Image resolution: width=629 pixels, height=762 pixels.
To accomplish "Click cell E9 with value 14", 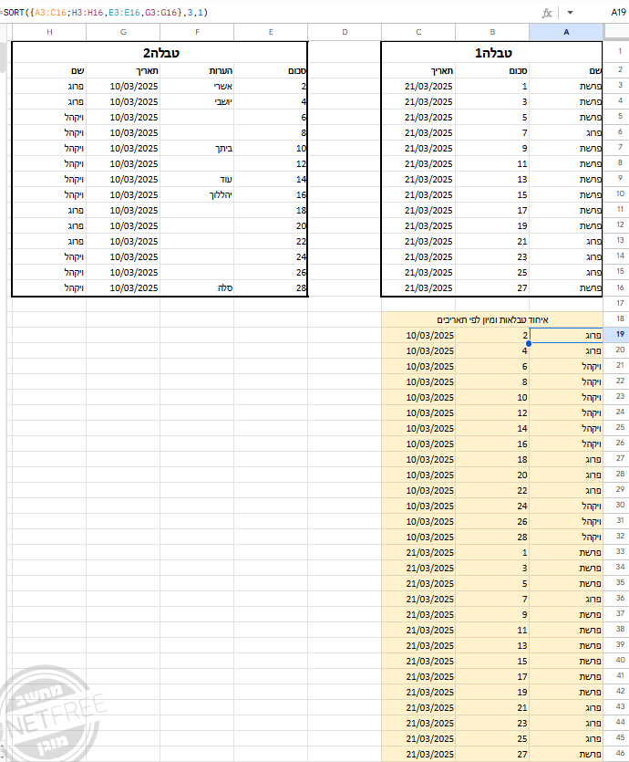I will click(271, 180).
